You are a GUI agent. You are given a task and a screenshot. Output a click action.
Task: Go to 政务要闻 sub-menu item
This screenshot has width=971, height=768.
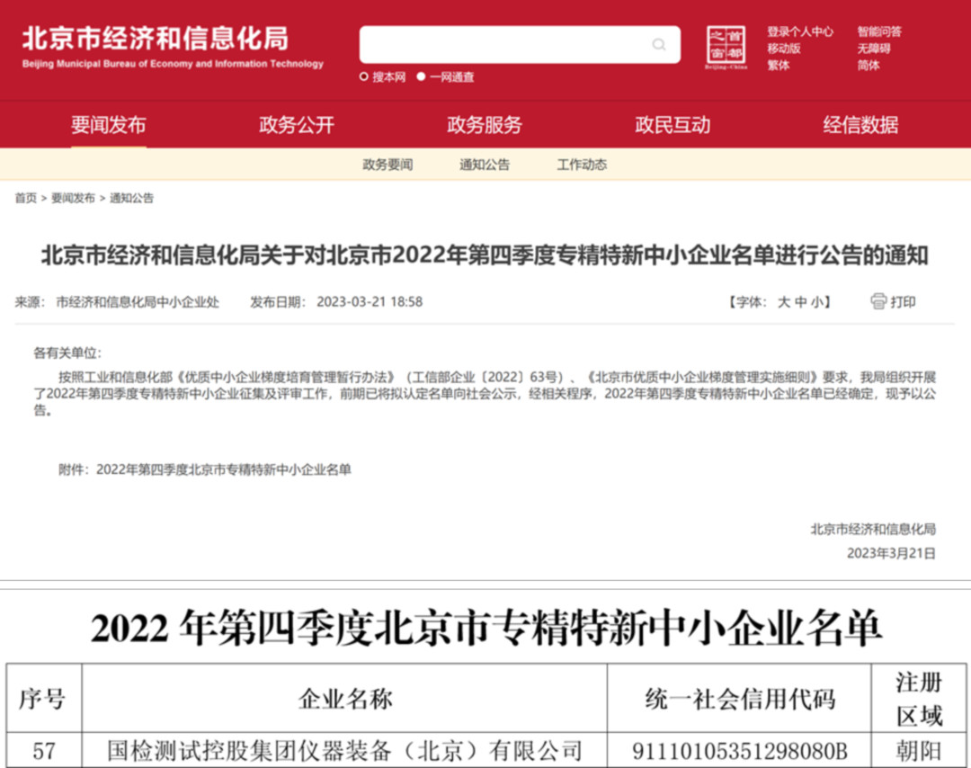pyautogui.click(x=388, y=165)
